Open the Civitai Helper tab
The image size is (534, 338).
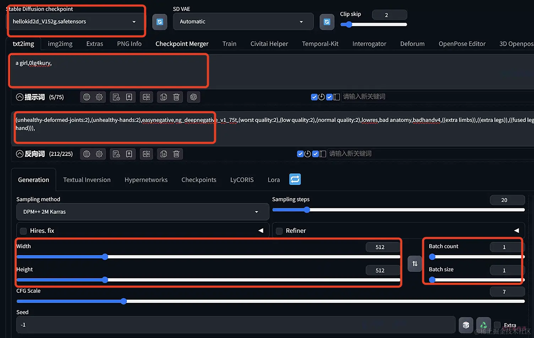point(269,44)
